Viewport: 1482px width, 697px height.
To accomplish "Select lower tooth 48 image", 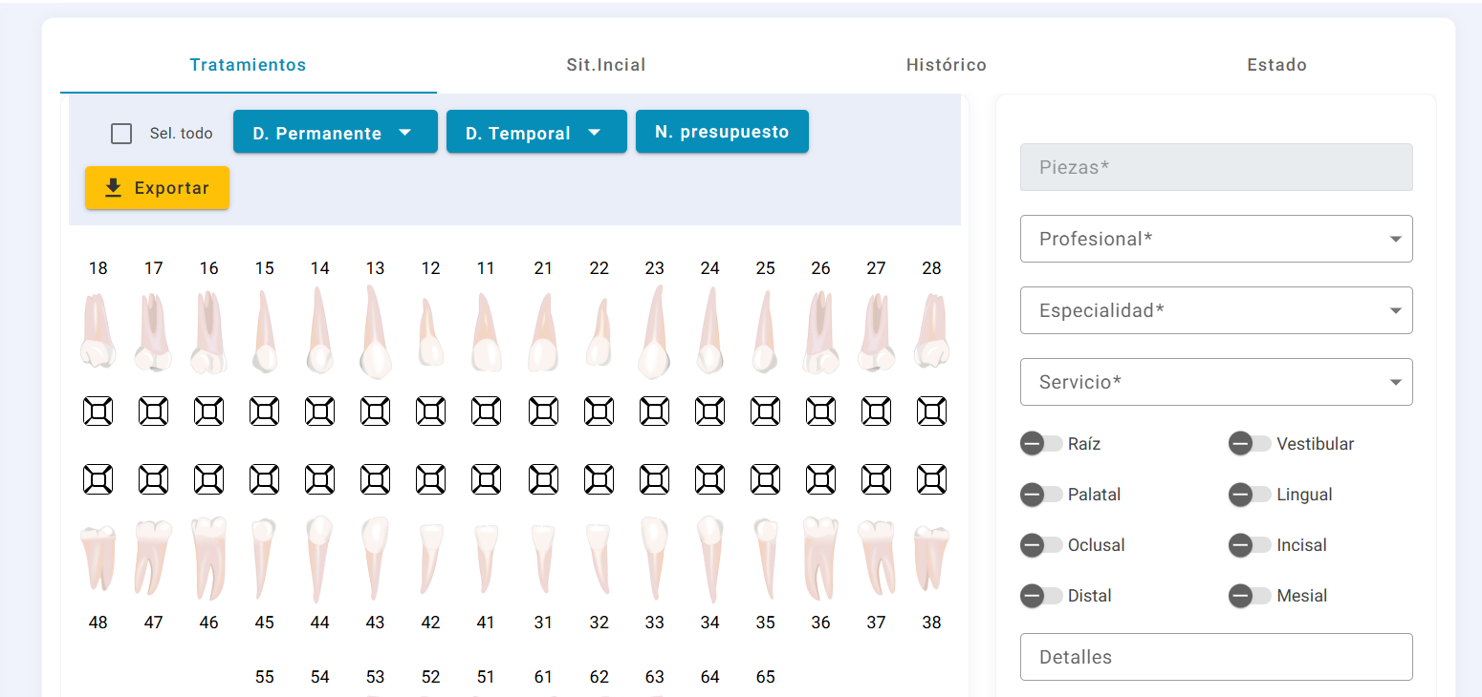I will click(x=98, y=558).
